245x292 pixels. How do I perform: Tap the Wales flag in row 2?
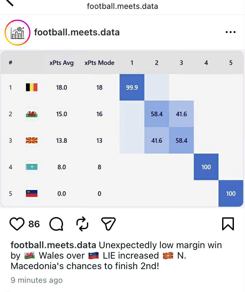[x=32, y=114]
